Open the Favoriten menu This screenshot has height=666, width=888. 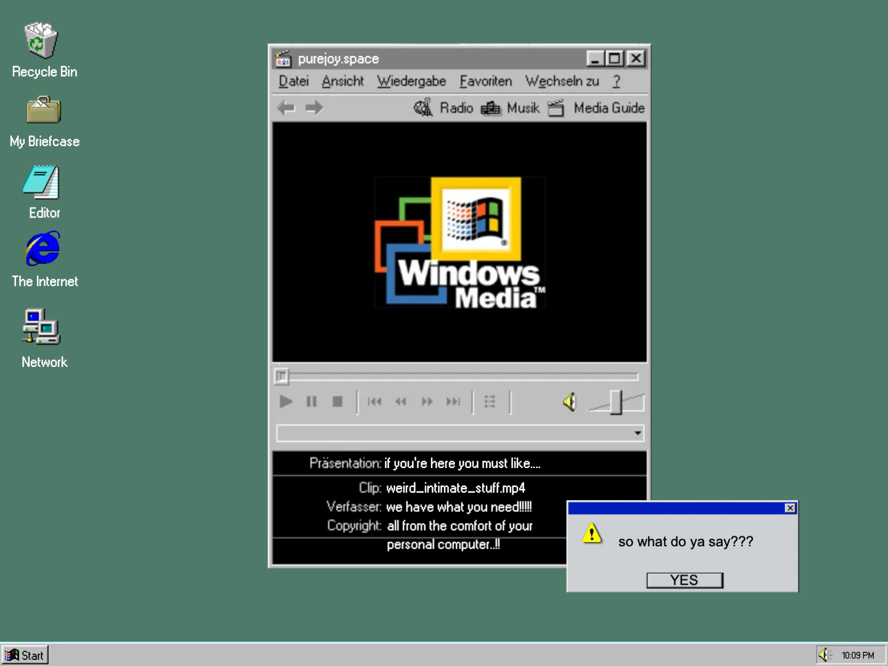pos(485,81)
